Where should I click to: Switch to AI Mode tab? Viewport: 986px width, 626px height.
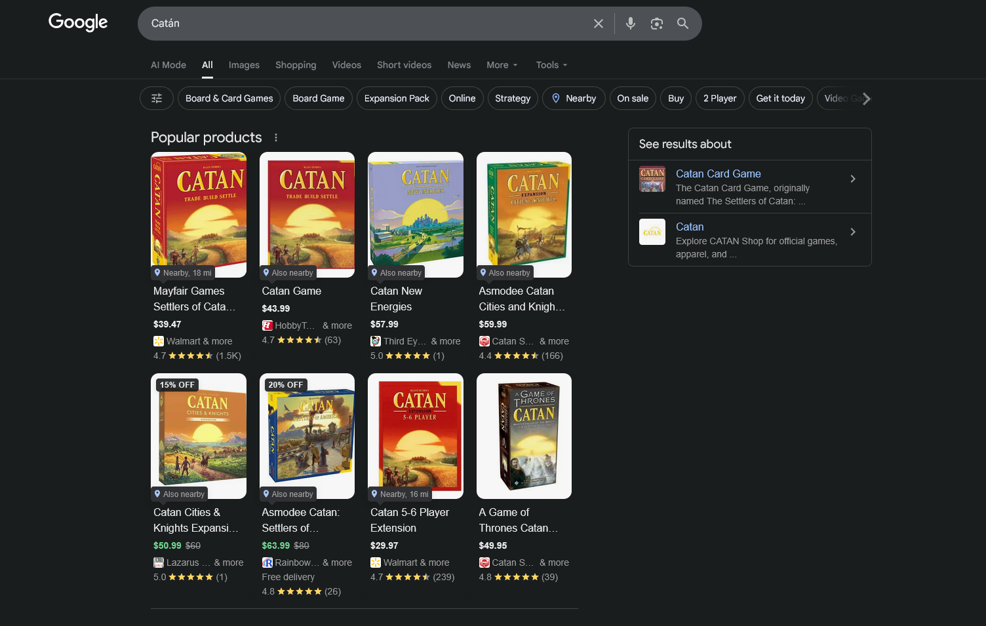pos(168,65)
